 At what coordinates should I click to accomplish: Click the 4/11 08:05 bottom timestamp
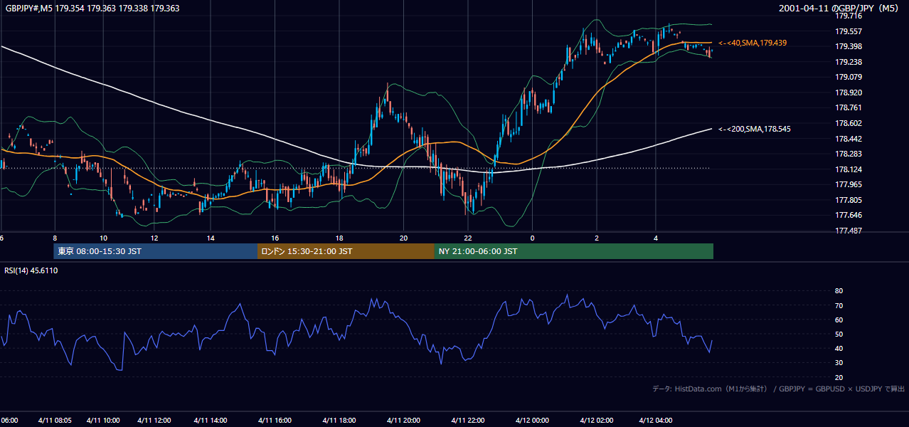(x=55, y=420)
